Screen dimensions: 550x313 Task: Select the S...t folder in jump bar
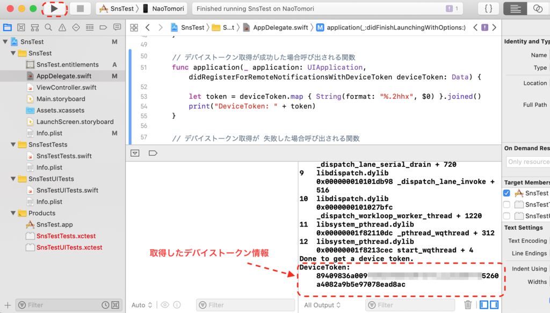tap(223, 27)
